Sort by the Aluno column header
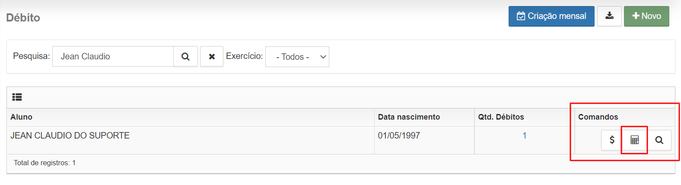This screenshot has height=185, width=681. click(x=22, y=117)
